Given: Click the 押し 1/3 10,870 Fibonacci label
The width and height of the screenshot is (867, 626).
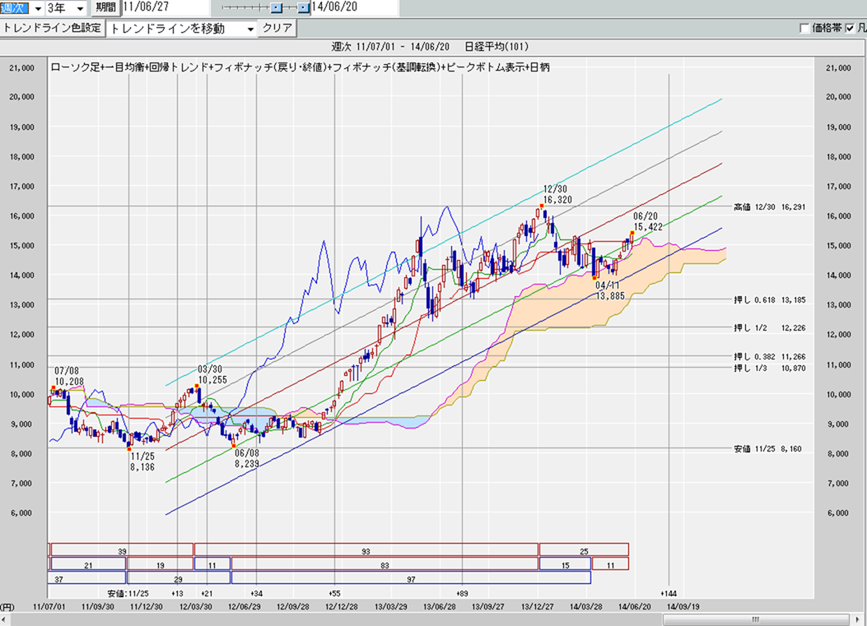Looking at the screenshot, I should click(769, 369).
